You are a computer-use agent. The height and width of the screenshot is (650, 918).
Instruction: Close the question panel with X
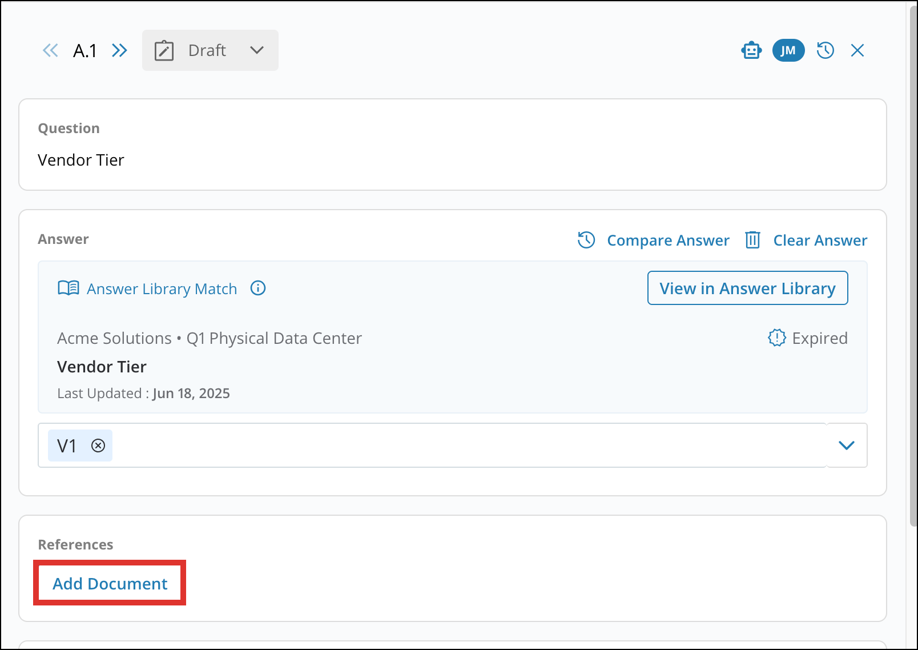pyautogui.click(x=857, y=50)
